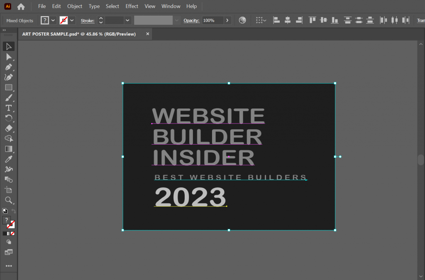Align objects to horizontal center

[288, 20]
